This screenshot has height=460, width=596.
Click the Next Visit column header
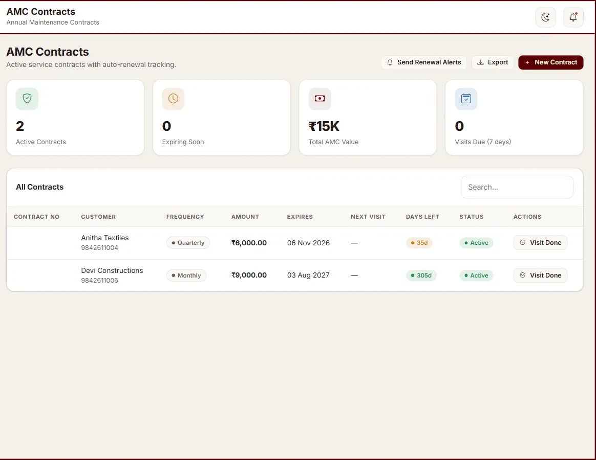(x=368, y=217)
